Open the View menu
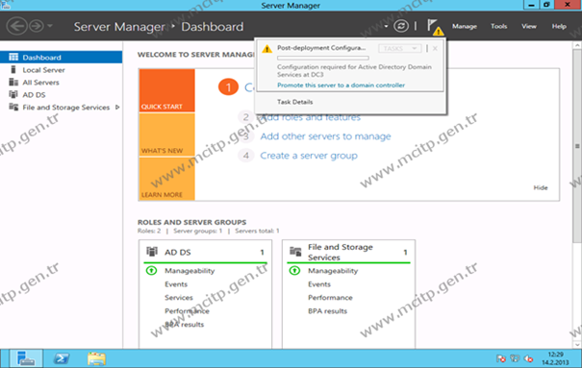The width and height of the screenshot is (582, 368). point(528,26)
